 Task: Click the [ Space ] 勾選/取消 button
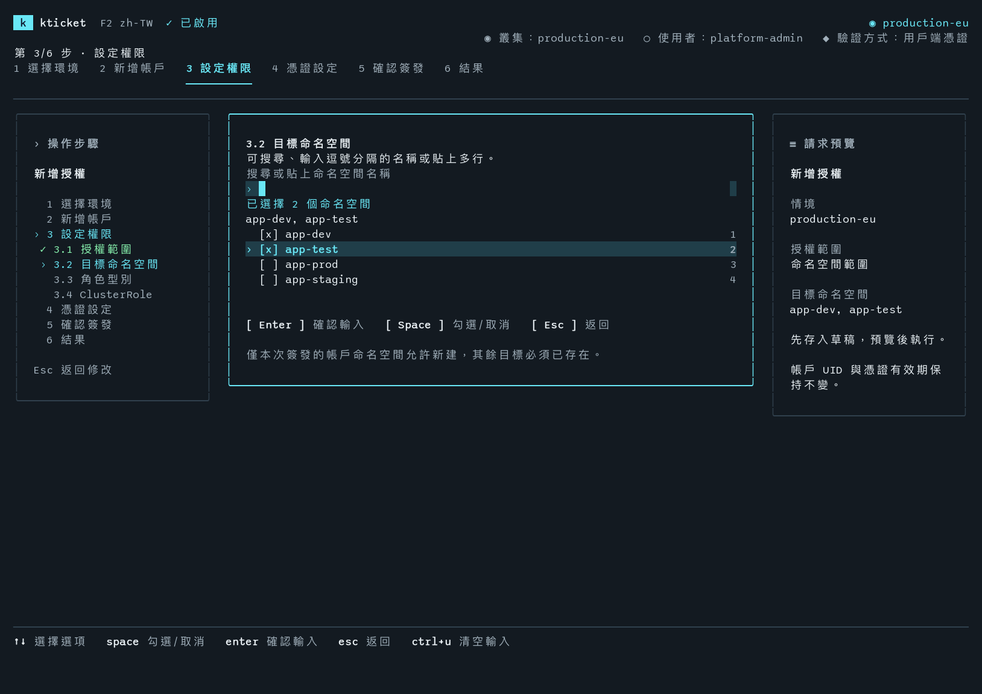pyautogui.click(x=448, y=325)
